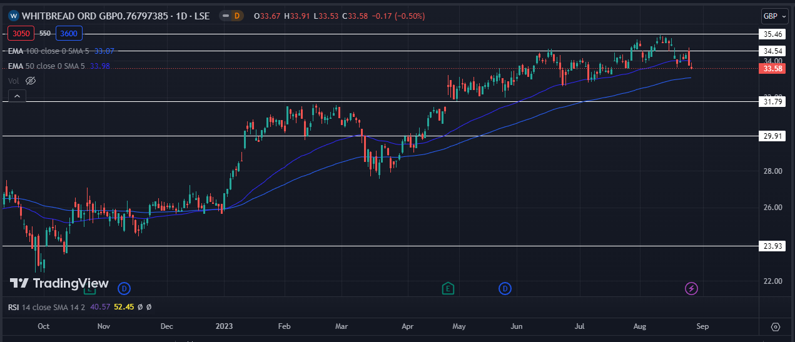Click the 2023 label on time axis
This screenshot has width=795, height=342.
(x=224, y=326)
